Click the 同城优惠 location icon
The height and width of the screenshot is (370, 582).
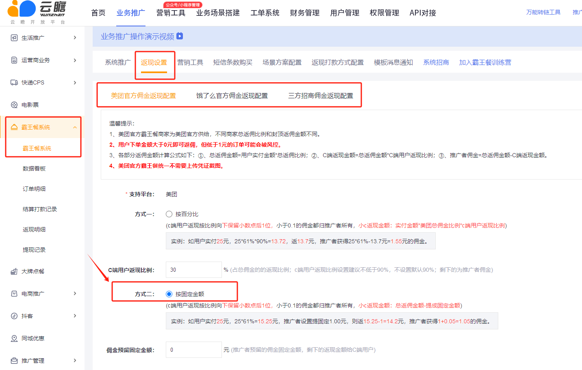14,338
